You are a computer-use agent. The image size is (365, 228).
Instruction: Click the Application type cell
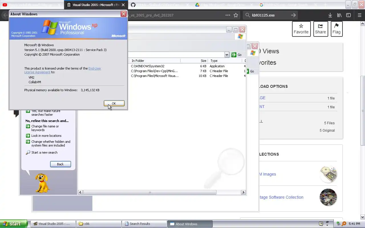217,66
